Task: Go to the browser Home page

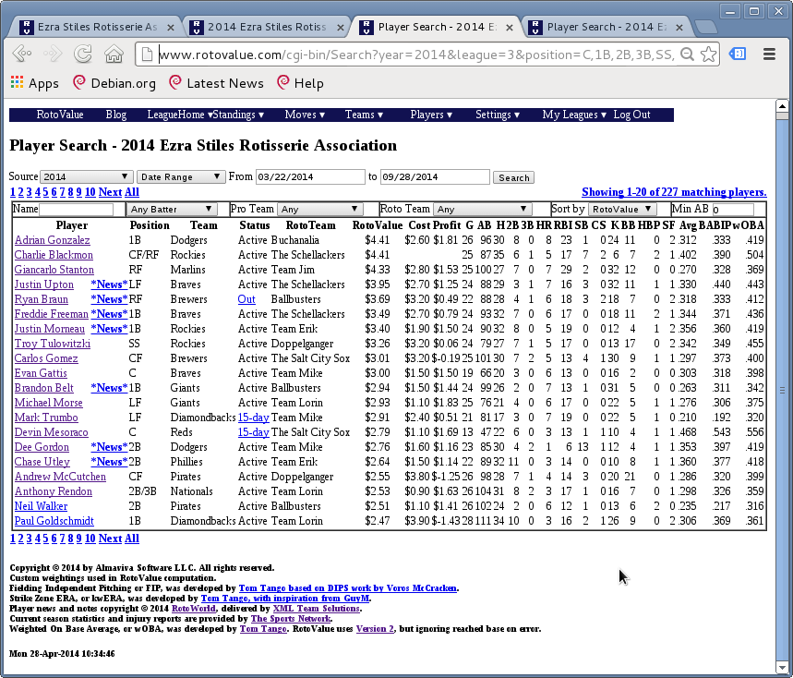Action: (114, 54)
